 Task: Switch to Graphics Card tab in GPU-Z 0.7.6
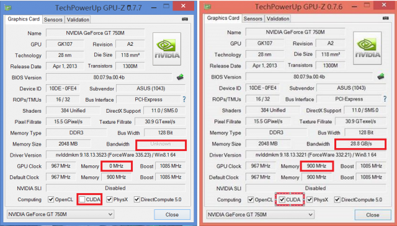pos(223,18)
